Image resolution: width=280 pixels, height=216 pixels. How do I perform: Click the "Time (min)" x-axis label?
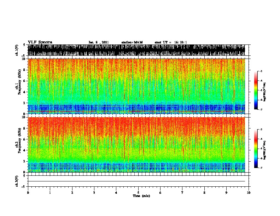[141, 196]
